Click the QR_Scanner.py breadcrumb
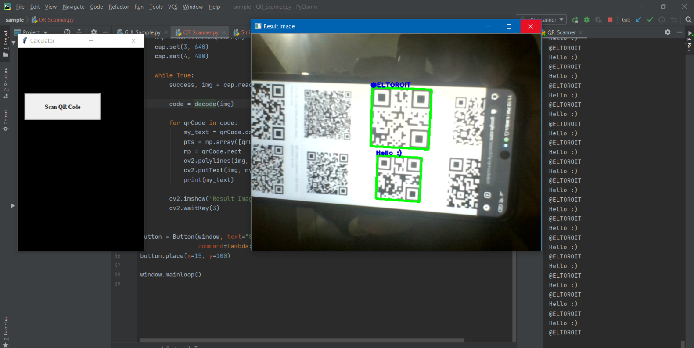This screenshot has width=694, height=348. click(53, 20)
